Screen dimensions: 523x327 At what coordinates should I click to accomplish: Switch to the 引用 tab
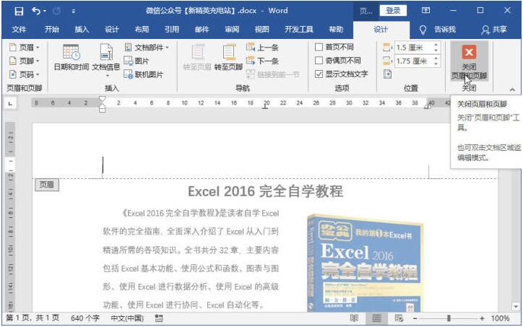point(172,30)
